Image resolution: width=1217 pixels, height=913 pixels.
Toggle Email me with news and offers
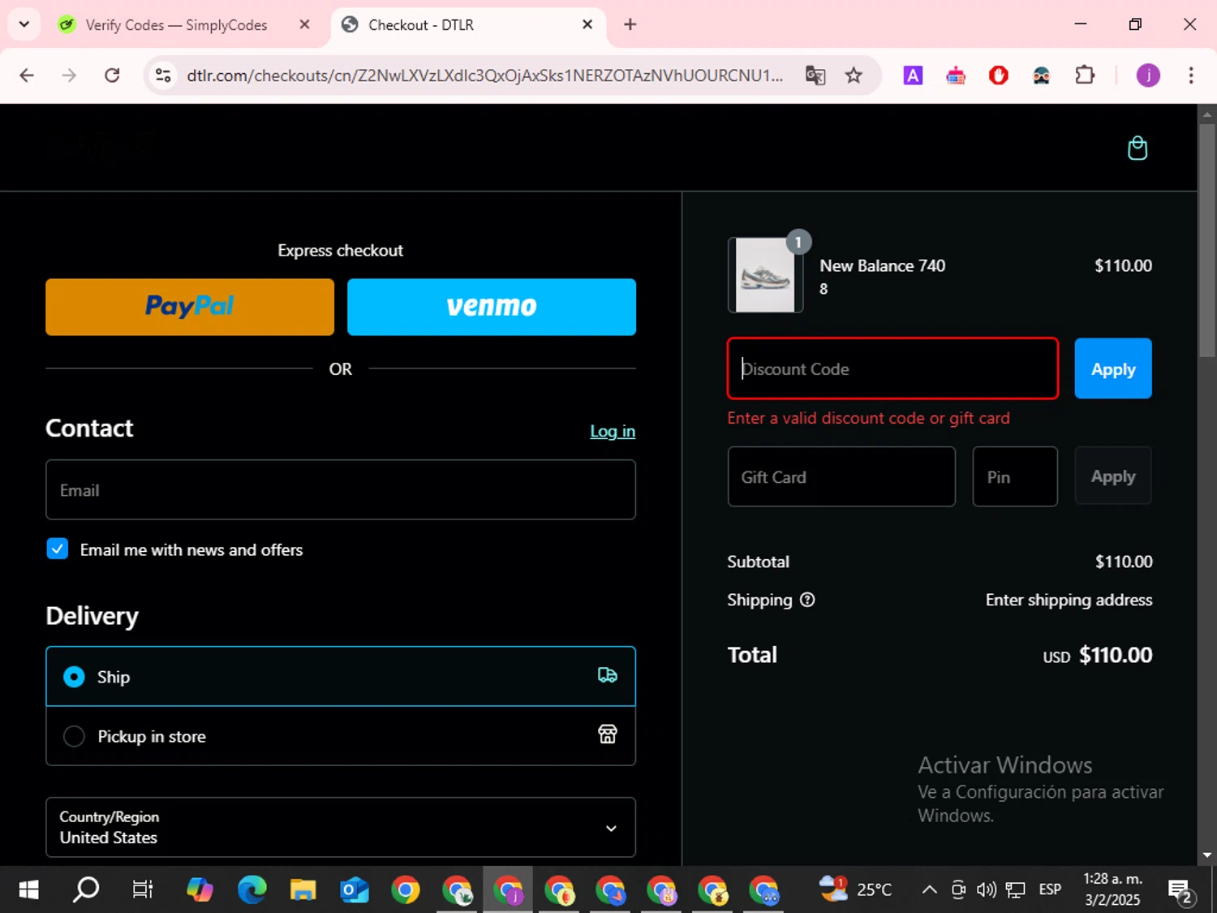(58, 549)
